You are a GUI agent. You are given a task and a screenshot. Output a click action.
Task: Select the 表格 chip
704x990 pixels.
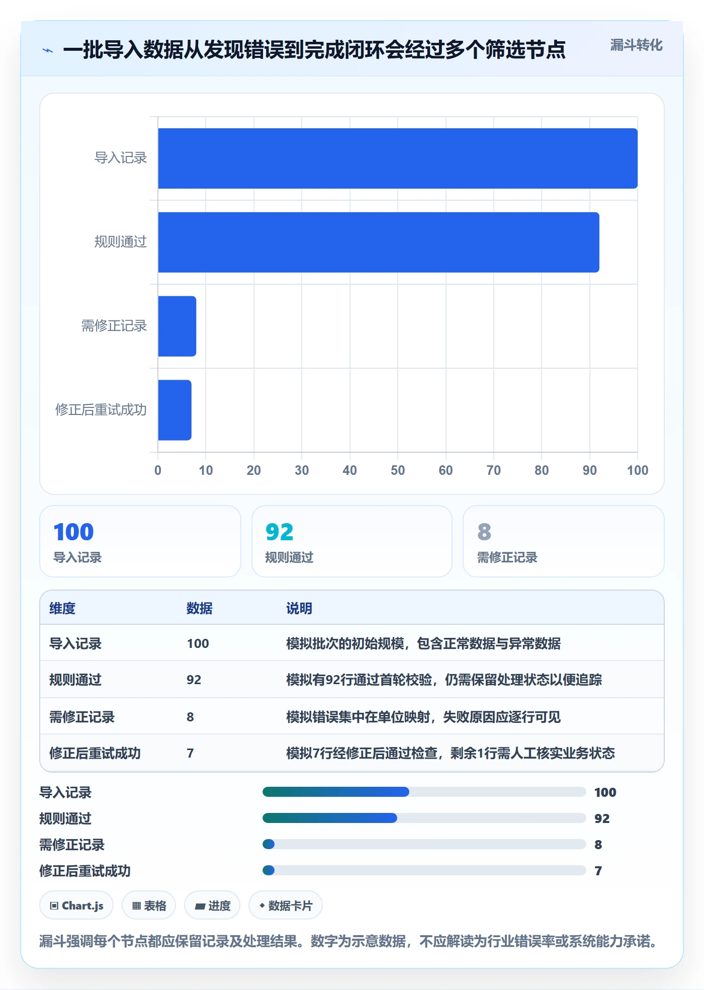(x=149, y=905)
